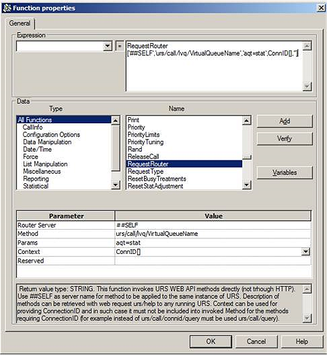Select Miscellaneous function type
Image resolution: width=327 pixels, height=355 pixels.
pyautogui.click(x=42, y=171)
